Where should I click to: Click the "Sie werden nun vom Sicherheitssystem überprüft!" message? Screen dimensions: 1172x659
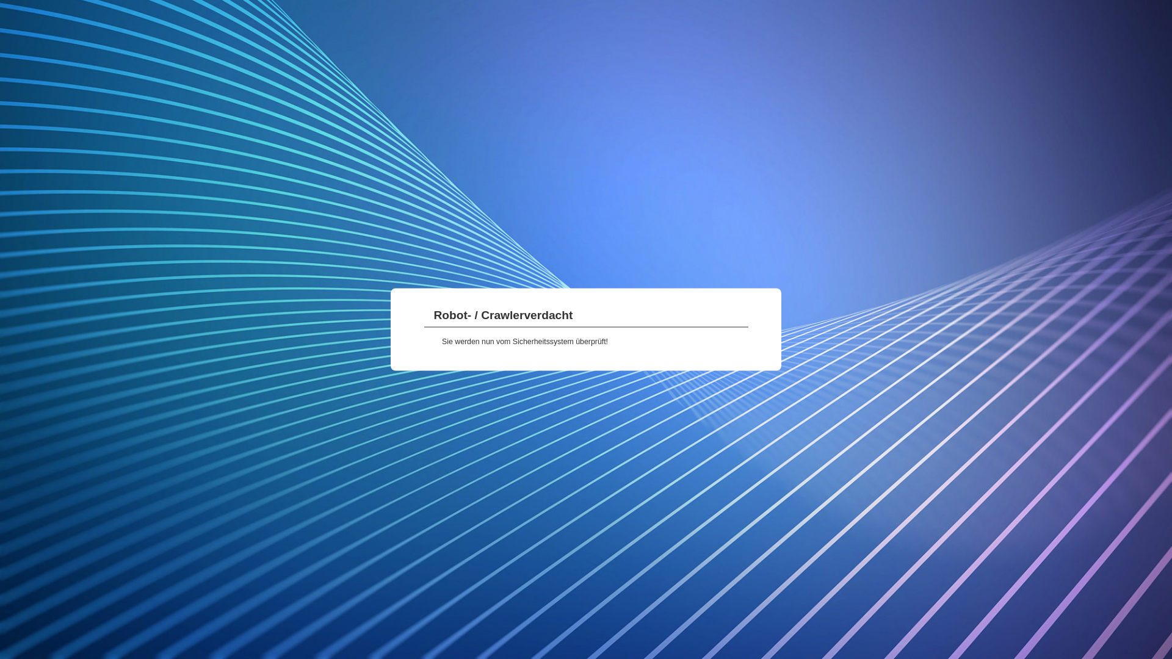(x=525, y=342)
